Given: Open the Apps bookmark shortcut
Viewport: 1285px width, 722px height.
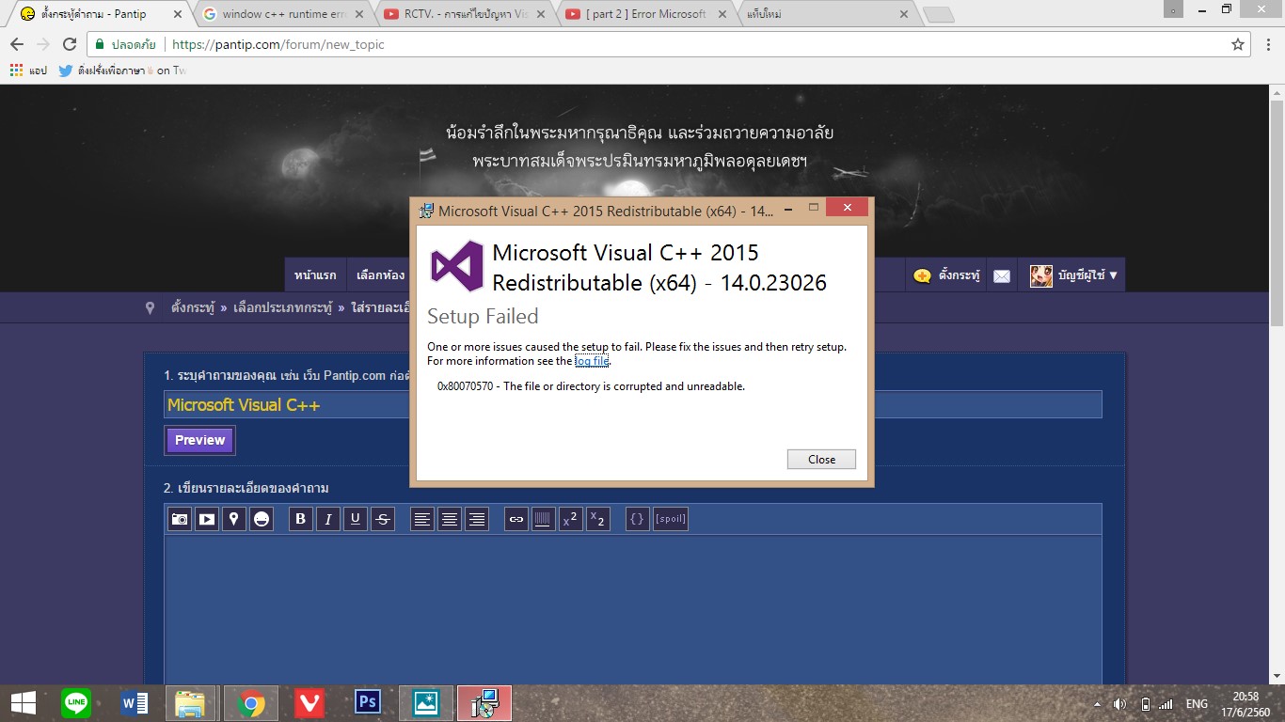Looking at the screenshot, I should [28, 71].
